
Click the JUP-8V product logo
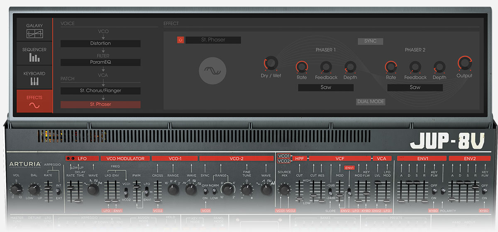(x=447, y=142)
